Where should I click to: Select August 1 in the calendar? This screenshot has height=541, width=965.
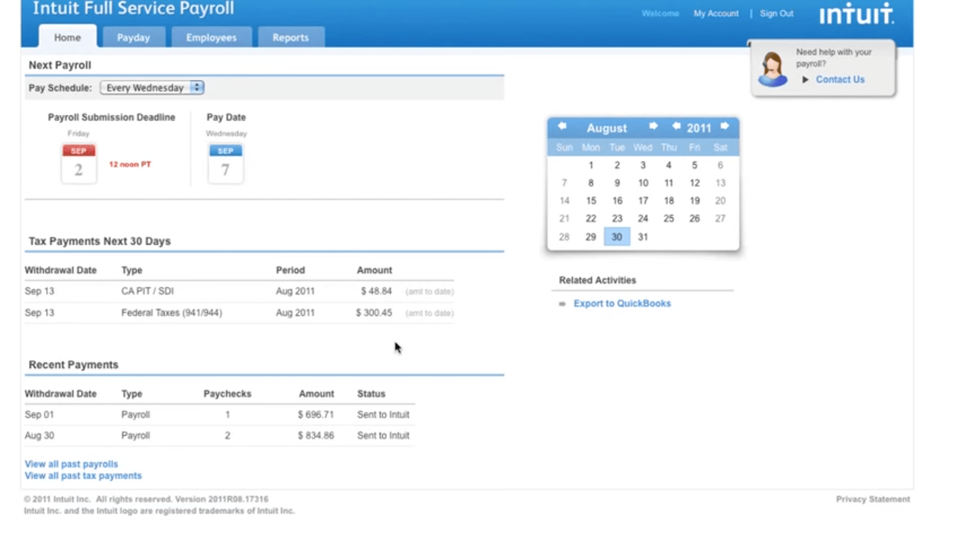coord(591,165)
